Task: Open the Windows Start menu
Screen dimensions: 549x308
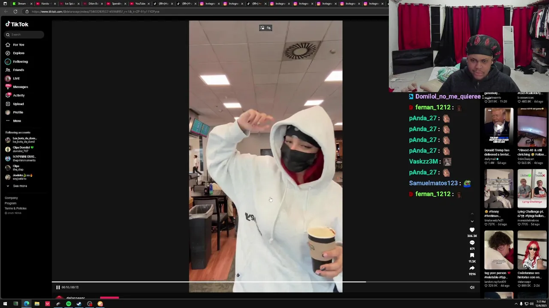Action: pos(5,304)
